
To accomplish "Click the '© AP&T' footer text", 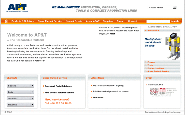I will coord(8,112).
